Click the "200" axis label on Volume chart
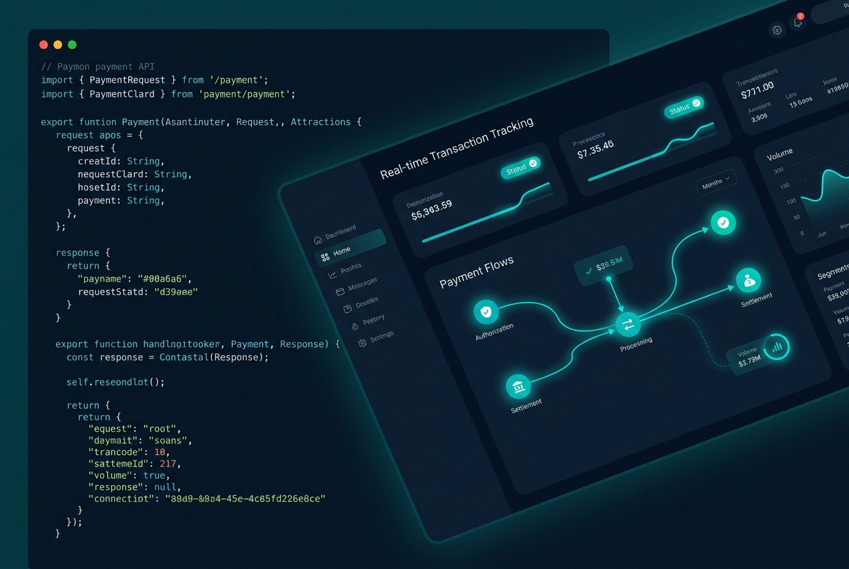 778,170
